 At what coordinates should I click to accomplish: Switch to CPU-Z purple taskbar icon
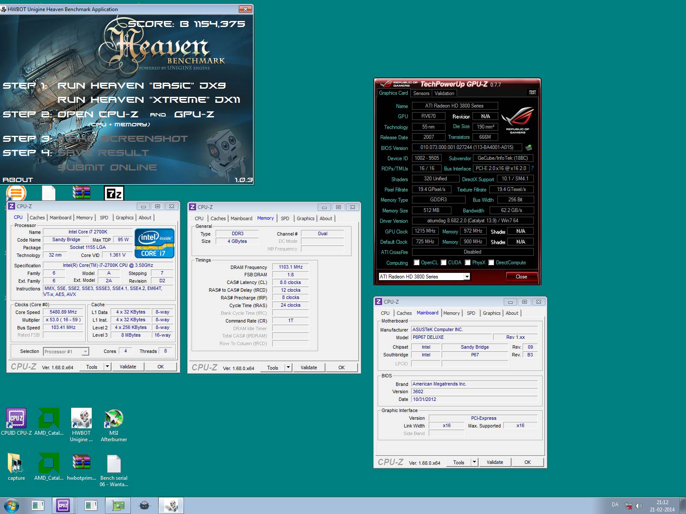[x=63, y=505]
